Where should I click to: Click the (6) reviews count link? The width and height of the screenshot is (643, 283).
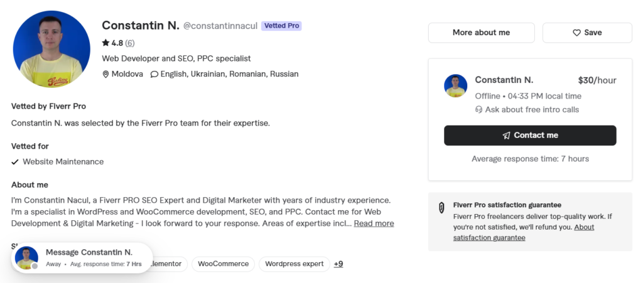pyautogui.click(x=129, y=43)
